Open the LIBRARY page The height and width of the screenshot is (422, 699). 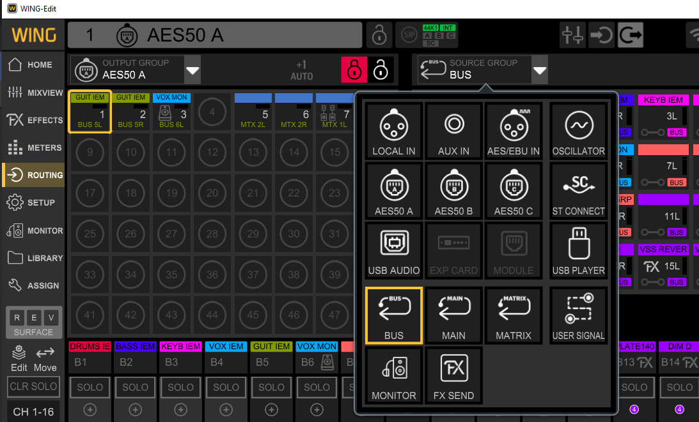(33, 258)
